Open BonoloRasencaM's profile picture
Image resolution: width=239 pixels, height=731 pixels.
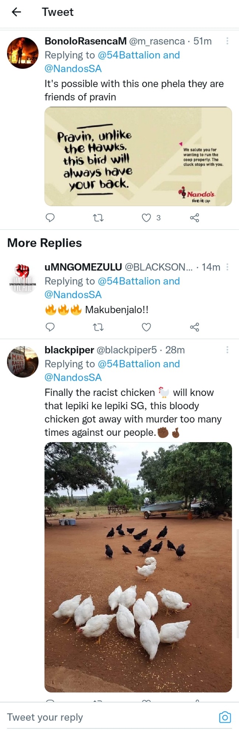23,53
